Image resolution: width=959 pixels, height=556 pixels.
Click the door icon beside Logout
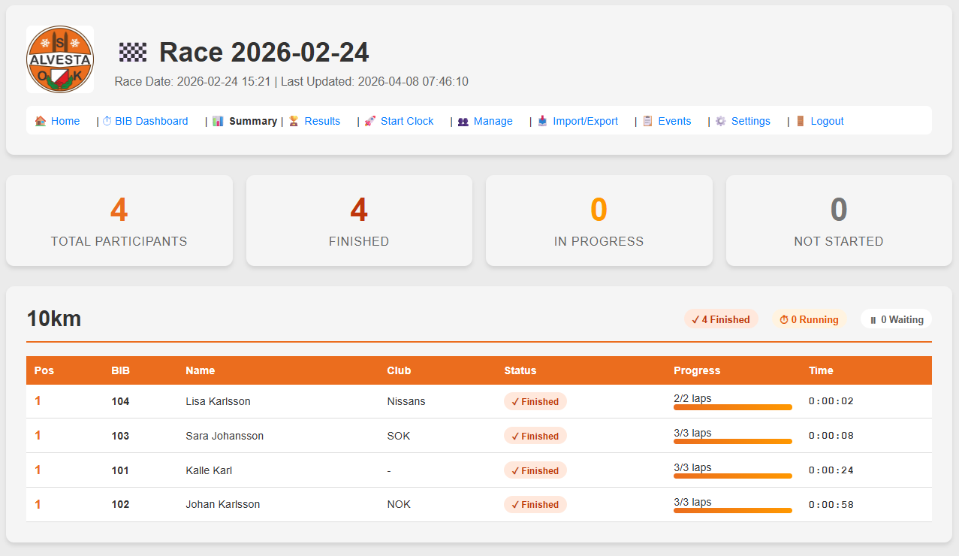801,121
